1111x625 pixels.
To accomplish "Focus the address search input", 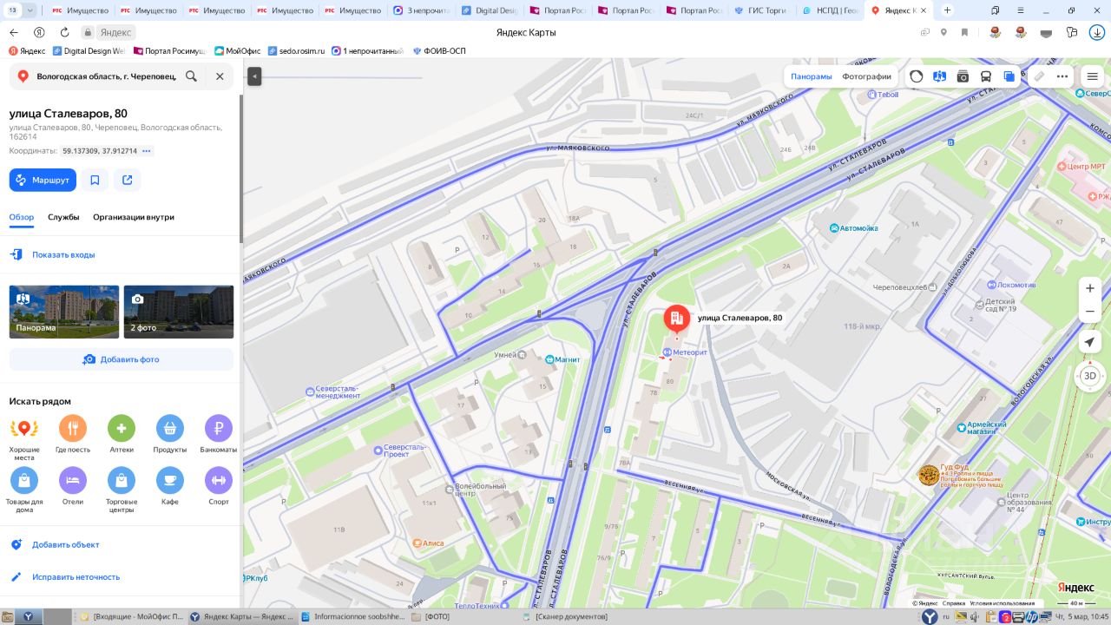I will click(x=106, y=76).
